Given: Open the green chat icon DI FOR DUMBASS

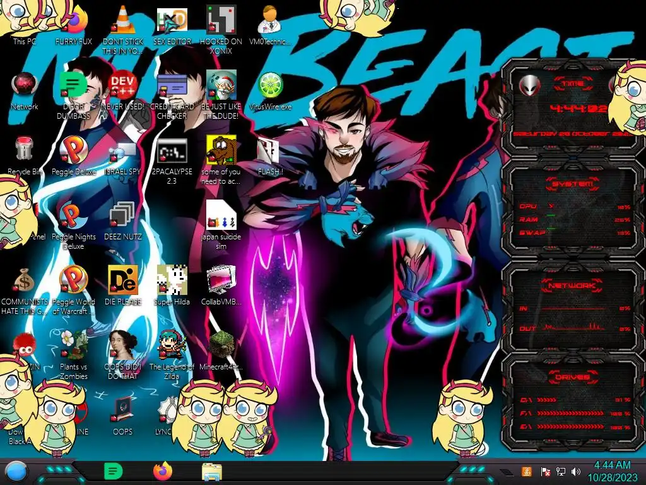Looking at the screenshot, I should [x=73, y=95].
